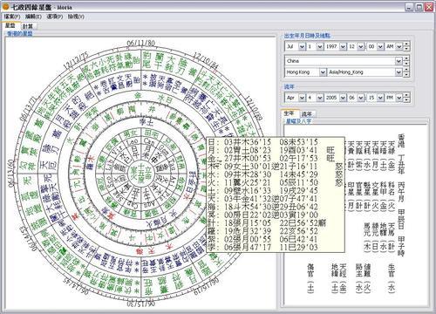
Task: Click the 06/11/80 date on chart rim
Action: tap(141, 43)
